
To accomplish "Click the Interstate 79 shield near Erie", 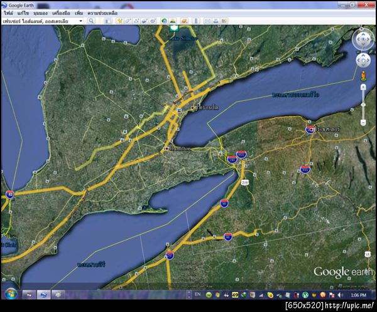I will click(170, 256).
